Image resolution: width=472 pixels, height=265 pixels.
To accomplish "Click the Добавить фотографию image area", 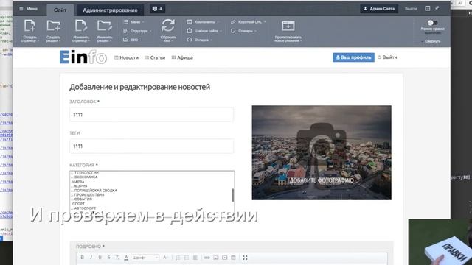I will point(322,152).
